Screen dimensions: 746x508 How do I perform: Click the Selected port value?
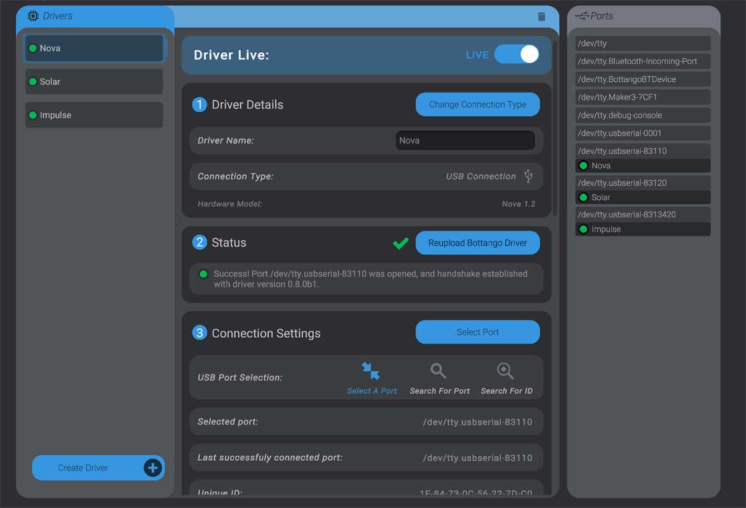tap(477, 422)
